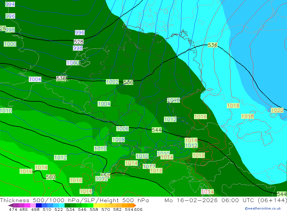Click the 522 legend value
Viewport: 287px width, 211px height.
coord(59,209)
